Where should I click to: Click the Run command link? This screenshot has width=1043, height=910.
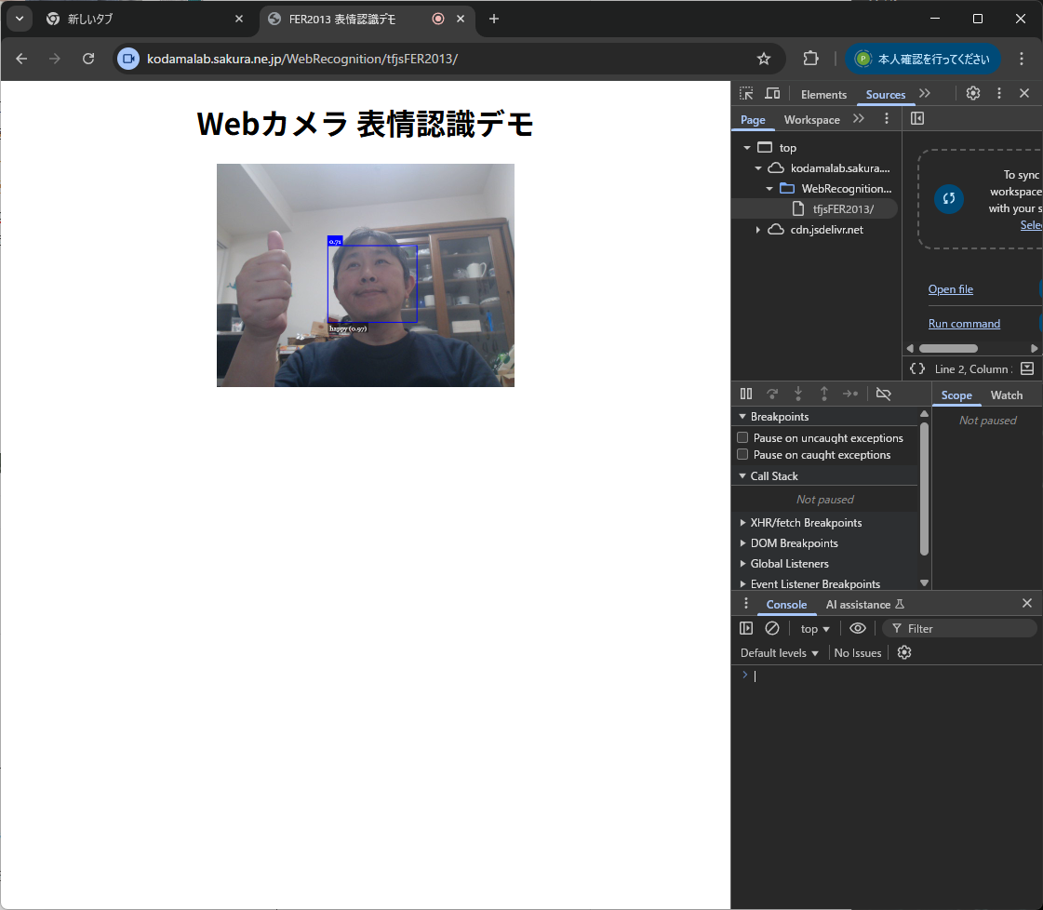(964, 324)
